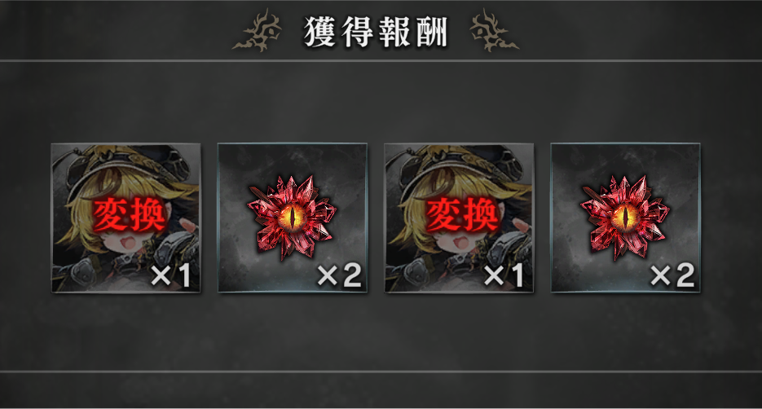762x409 pixels.
Task: Click the ×2 quantity on the rightmost tile
Action: click(672, 275)
